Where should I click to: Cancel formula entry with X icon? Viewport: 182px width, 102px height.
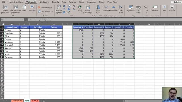pyautogui.click(x=30, y=20)
